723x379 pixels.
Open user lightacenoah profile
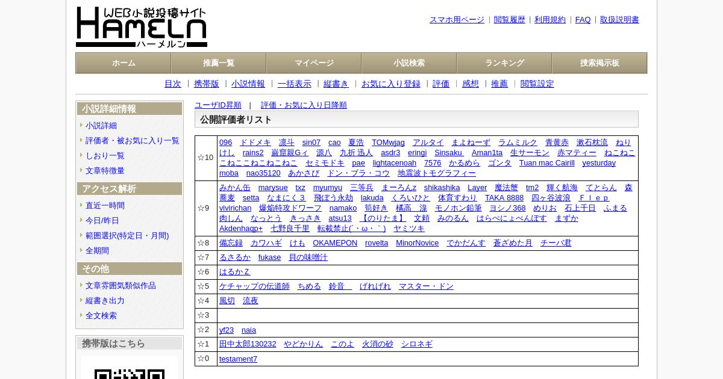pyautogui.click(x=395, y=163)
